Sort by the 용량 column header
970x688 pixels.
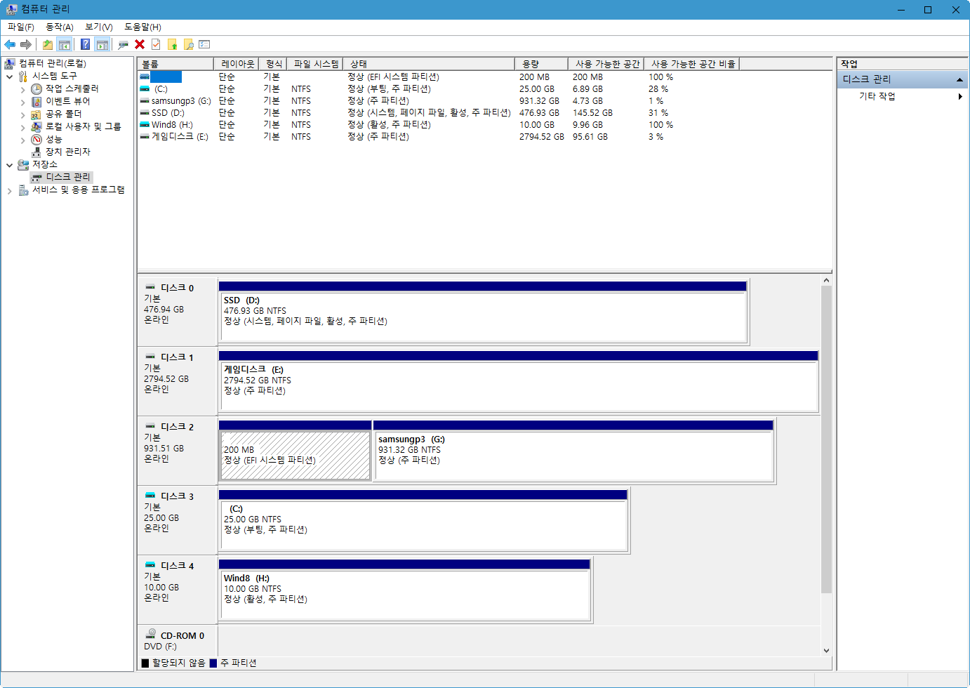click(541, 64)
